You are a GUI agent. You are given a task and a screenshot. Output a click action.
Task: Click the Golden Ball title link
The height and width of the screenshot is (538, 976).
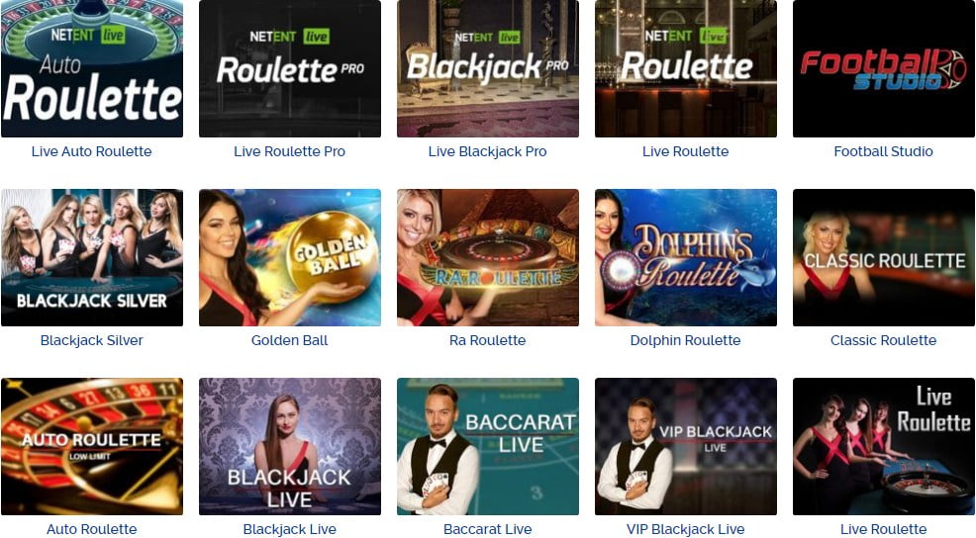[x=289, y=340]
